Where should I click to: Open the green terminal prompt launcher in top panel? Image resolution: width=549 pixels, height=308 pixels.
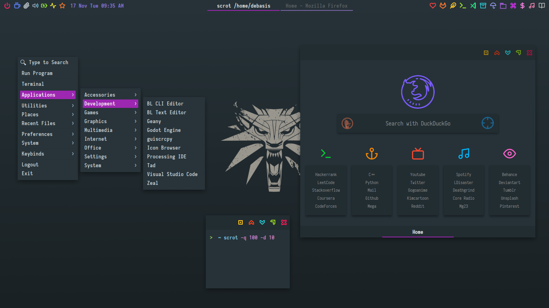click(x=463, y=6)
